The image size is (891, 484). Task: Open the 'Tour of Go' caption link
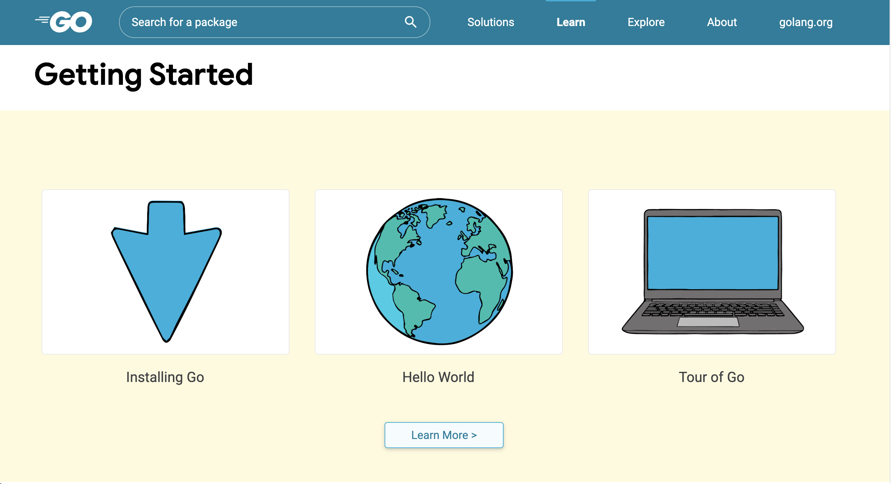[x=711, y=377]
